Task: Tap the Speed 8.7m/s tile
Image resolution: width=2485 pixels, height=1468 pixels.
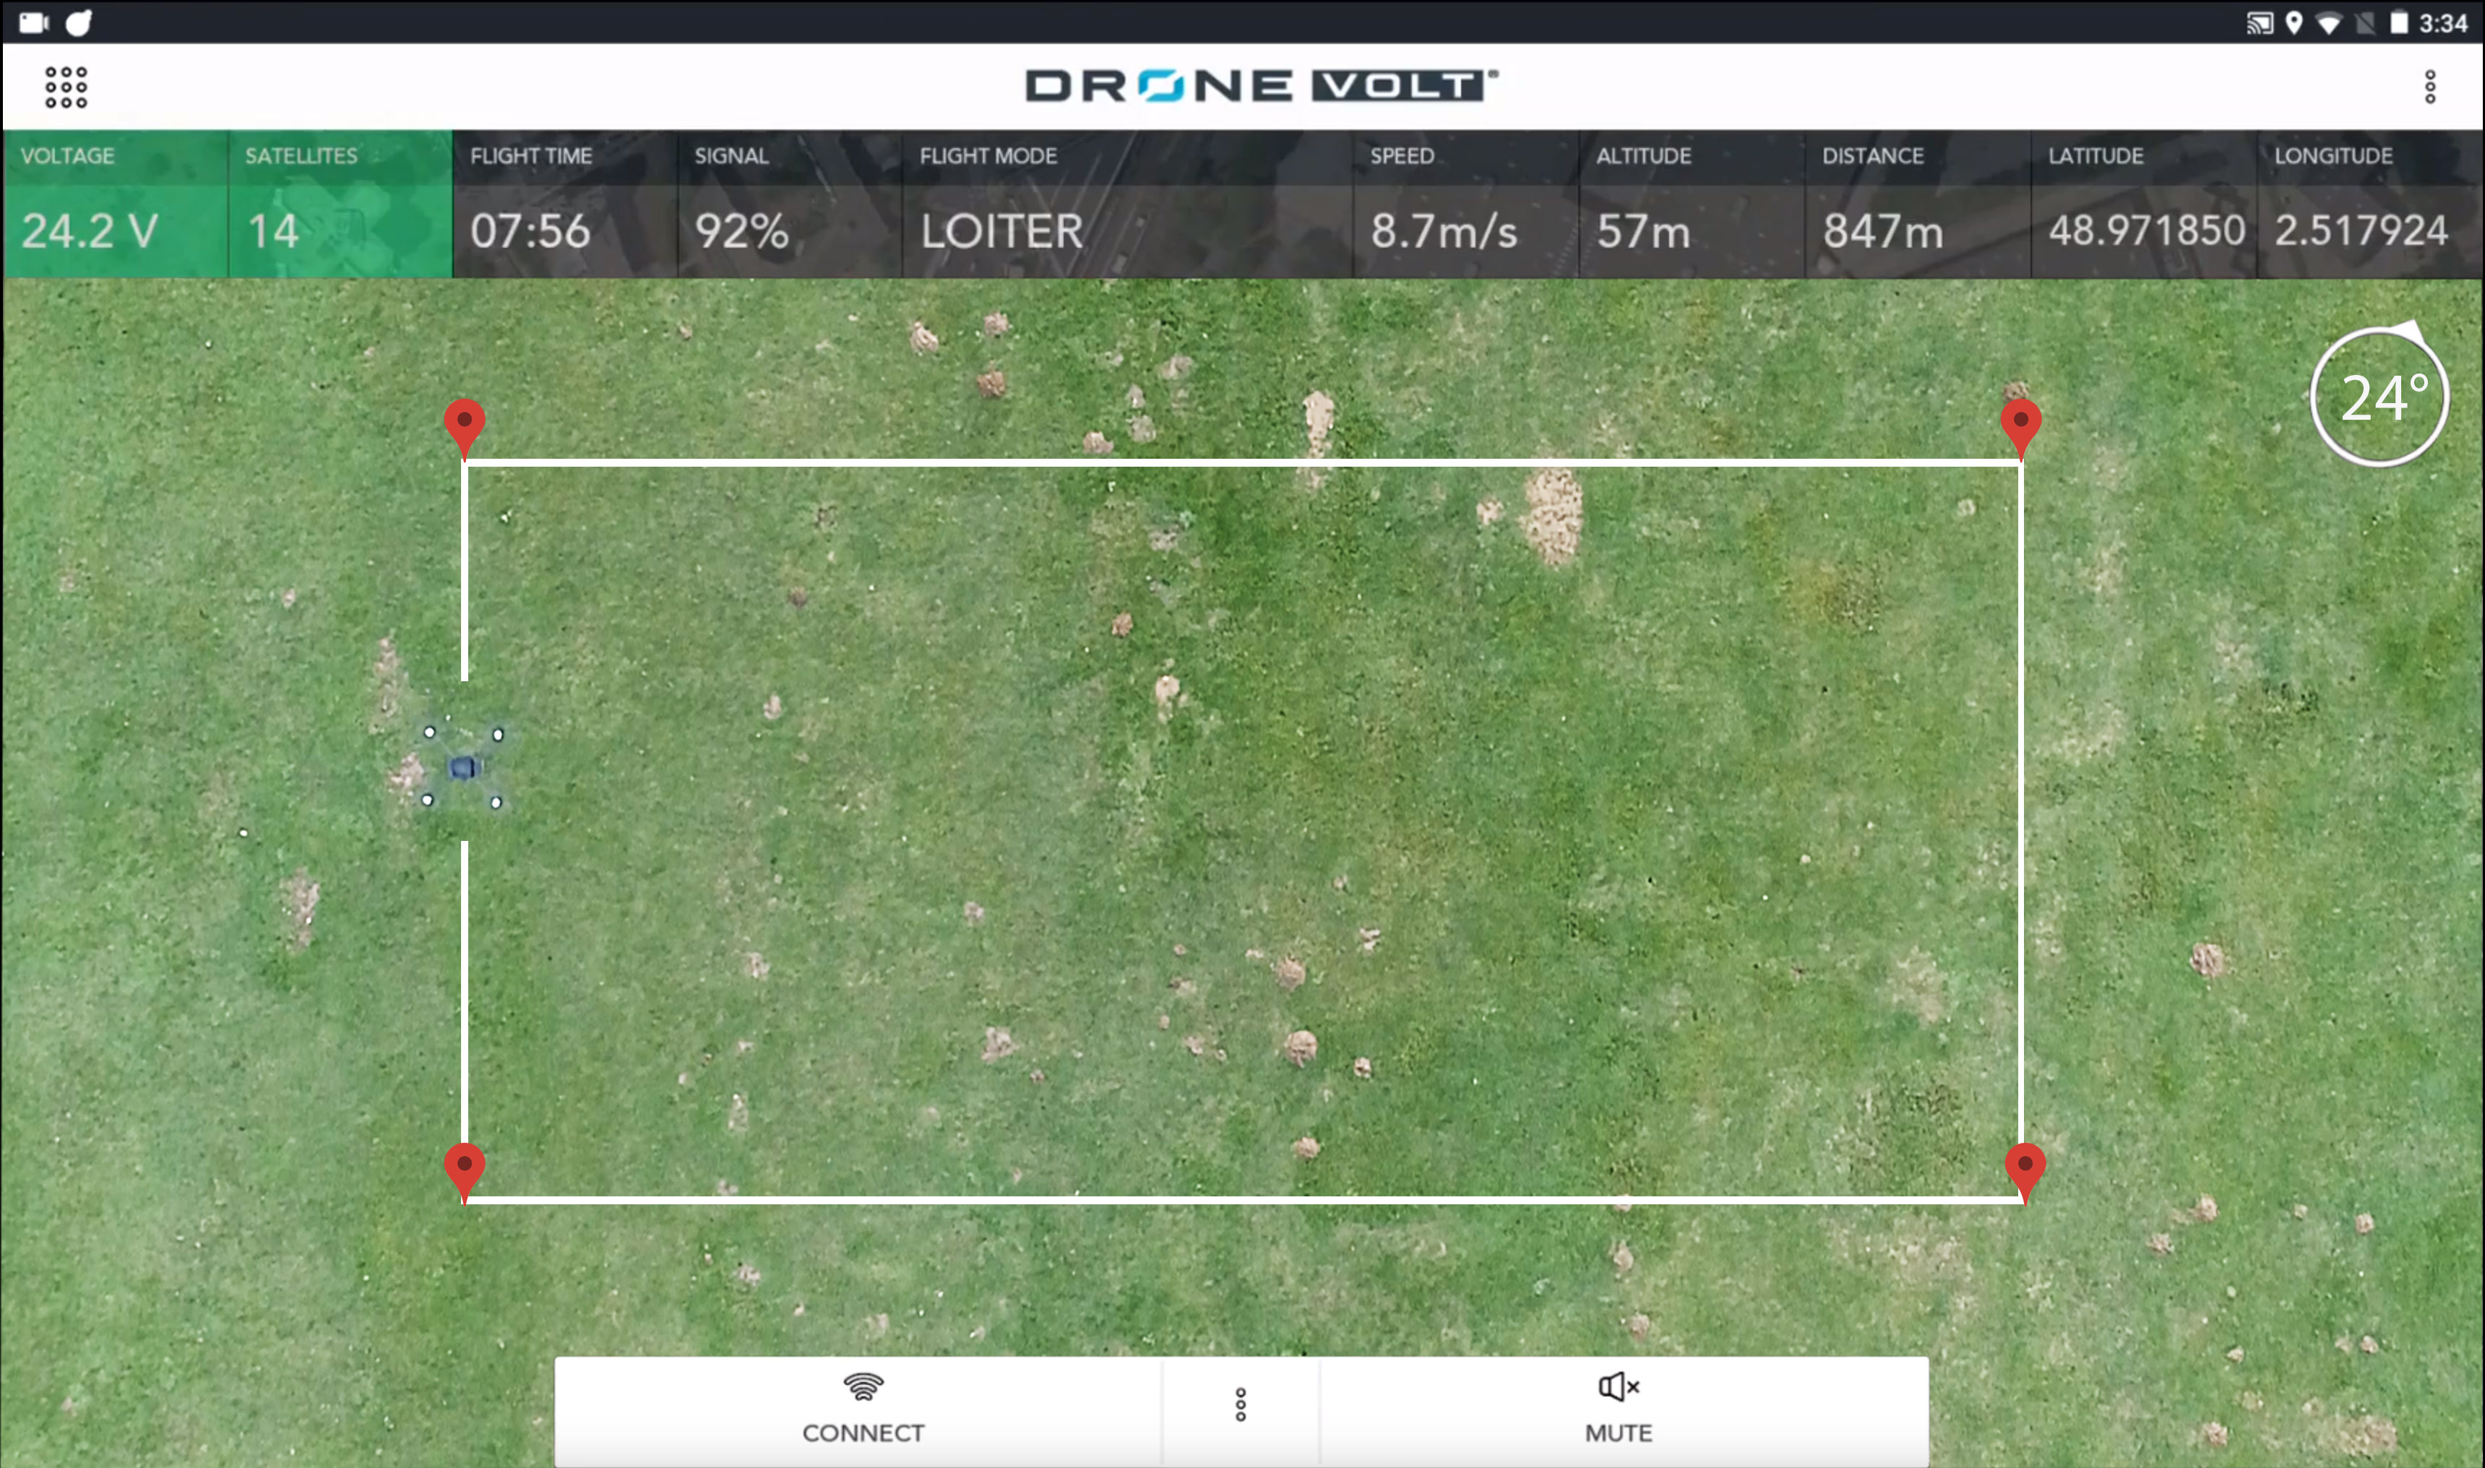Action: [1466, 204]
